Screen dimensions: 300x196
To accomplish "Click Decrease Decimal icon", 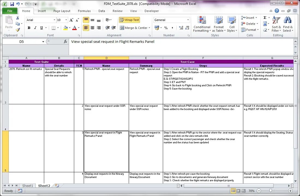I will tap(187, 28).
